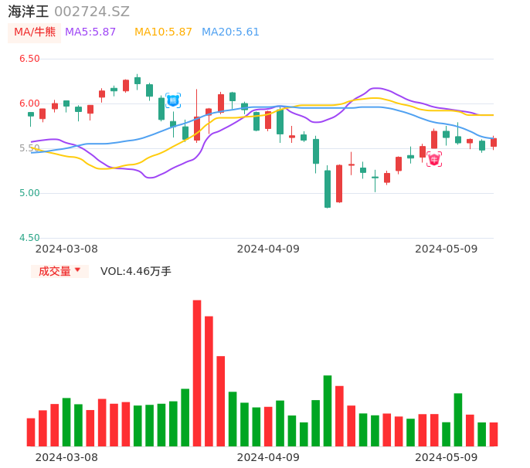This screenshot has width=530, height=468.
Task: Click the stock name 海洋王
Action: coord(29,12)
